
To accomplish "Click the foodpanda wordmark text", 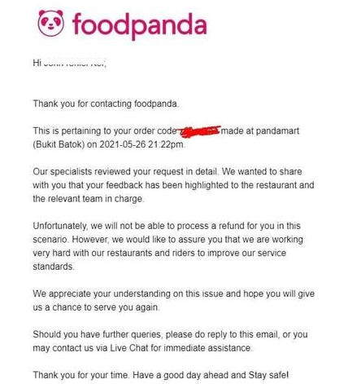I will tap(140, 26).
